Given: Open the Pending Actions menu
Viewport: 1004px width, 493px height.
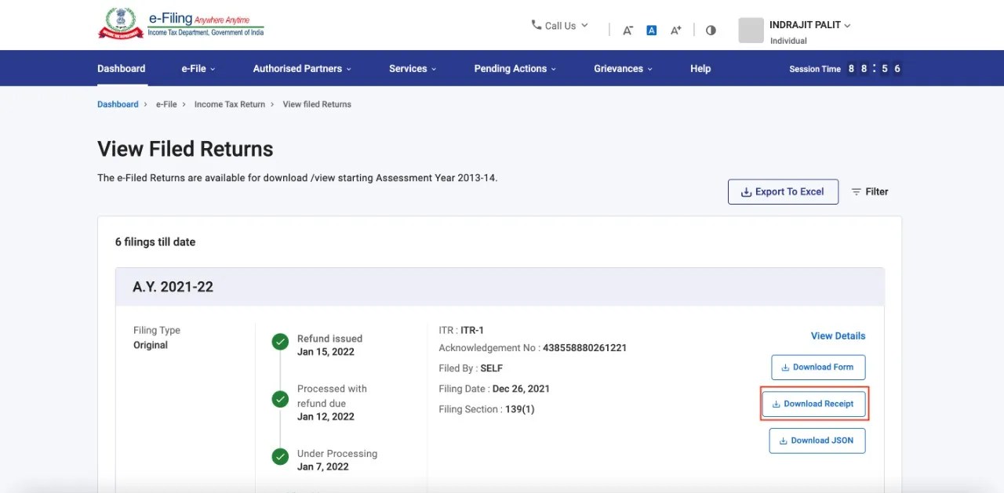Looking at the screenshot, I should coord(515,68).
